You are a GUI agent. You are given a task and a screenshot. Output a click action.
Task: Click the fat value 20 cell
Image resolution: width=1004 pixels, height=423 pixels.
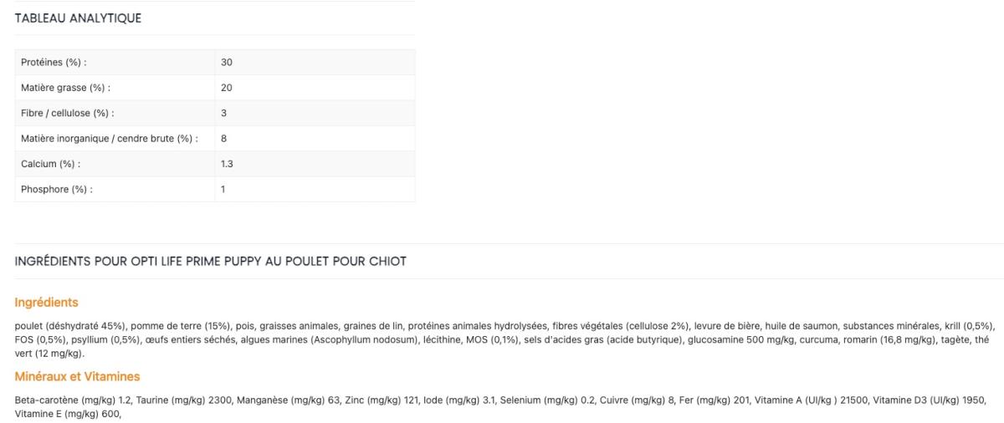tap(227, 88)
